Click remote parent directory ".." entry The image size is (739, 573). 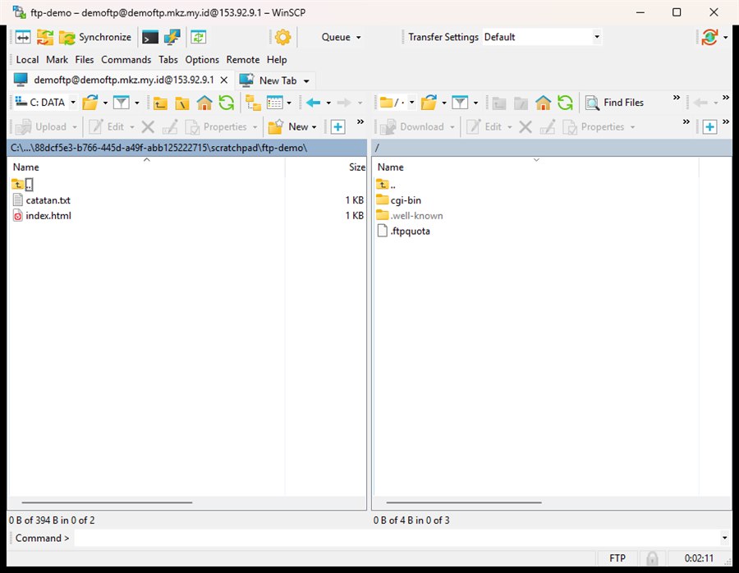point(386,184)
